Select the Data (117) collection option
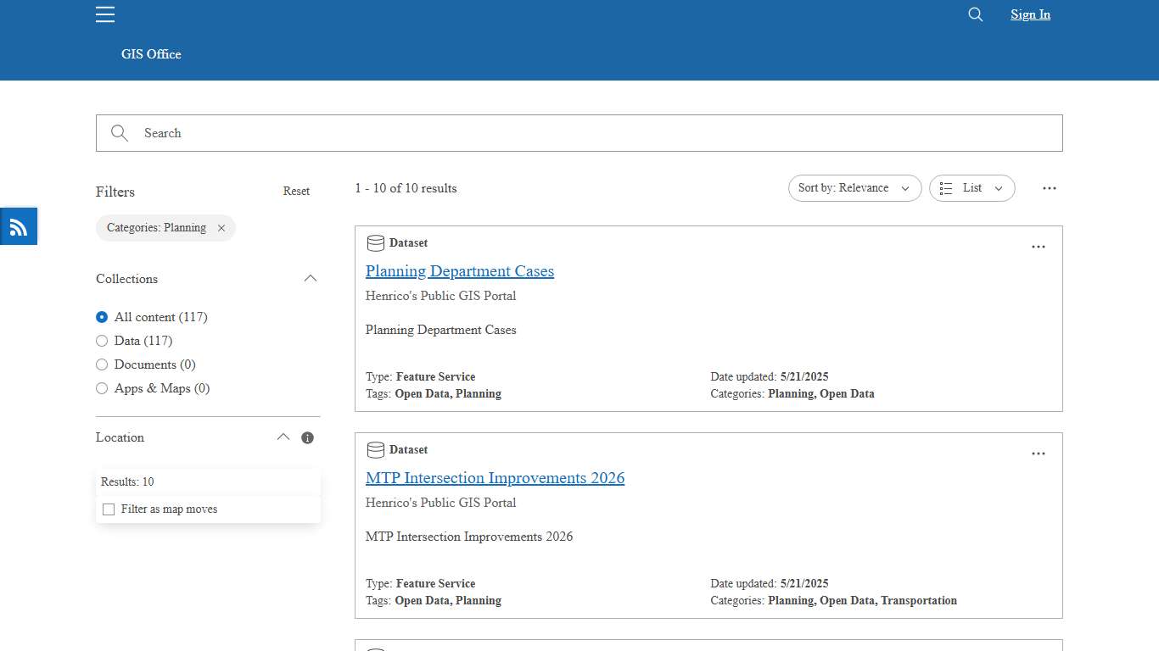The image size is (1159, 651). pyautogui.click(x=102, y=341)
